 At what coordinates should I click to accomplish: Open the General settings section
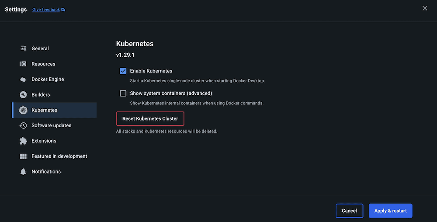pyautogui.click(x=40, y=49)
